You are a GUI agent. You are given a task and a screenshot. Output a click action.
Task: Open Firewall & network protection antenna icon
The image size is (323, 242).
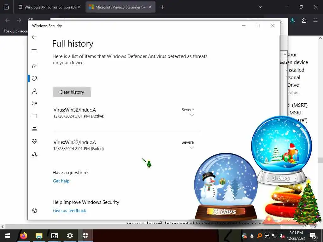pos(34,103)
